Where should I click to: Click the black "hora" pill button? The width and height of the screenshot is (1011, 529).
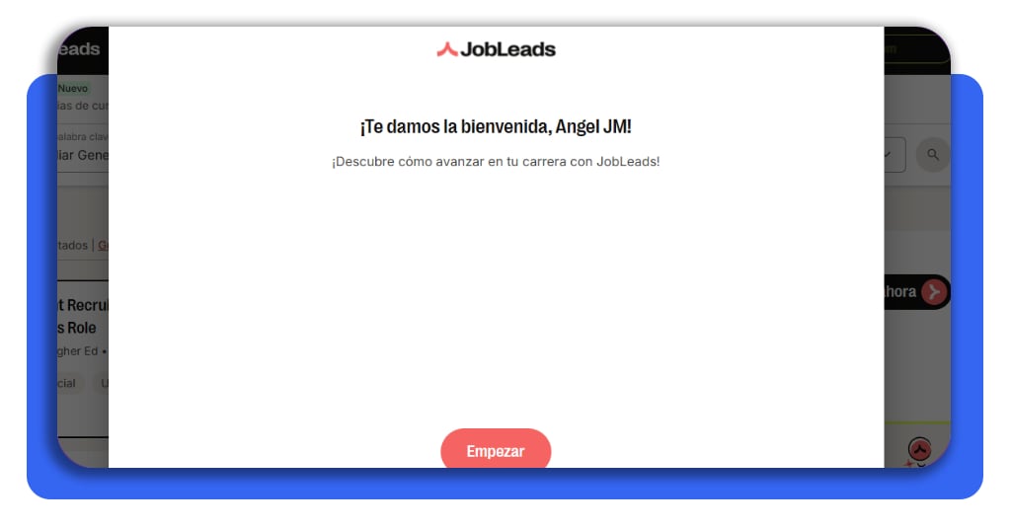[915, 292]
